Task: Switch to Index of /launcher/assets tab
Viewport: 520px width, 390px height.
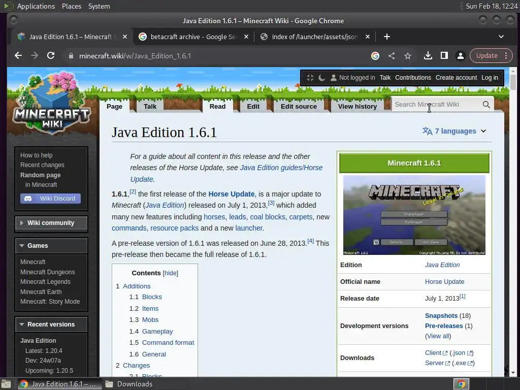Action: pos(314,37)
